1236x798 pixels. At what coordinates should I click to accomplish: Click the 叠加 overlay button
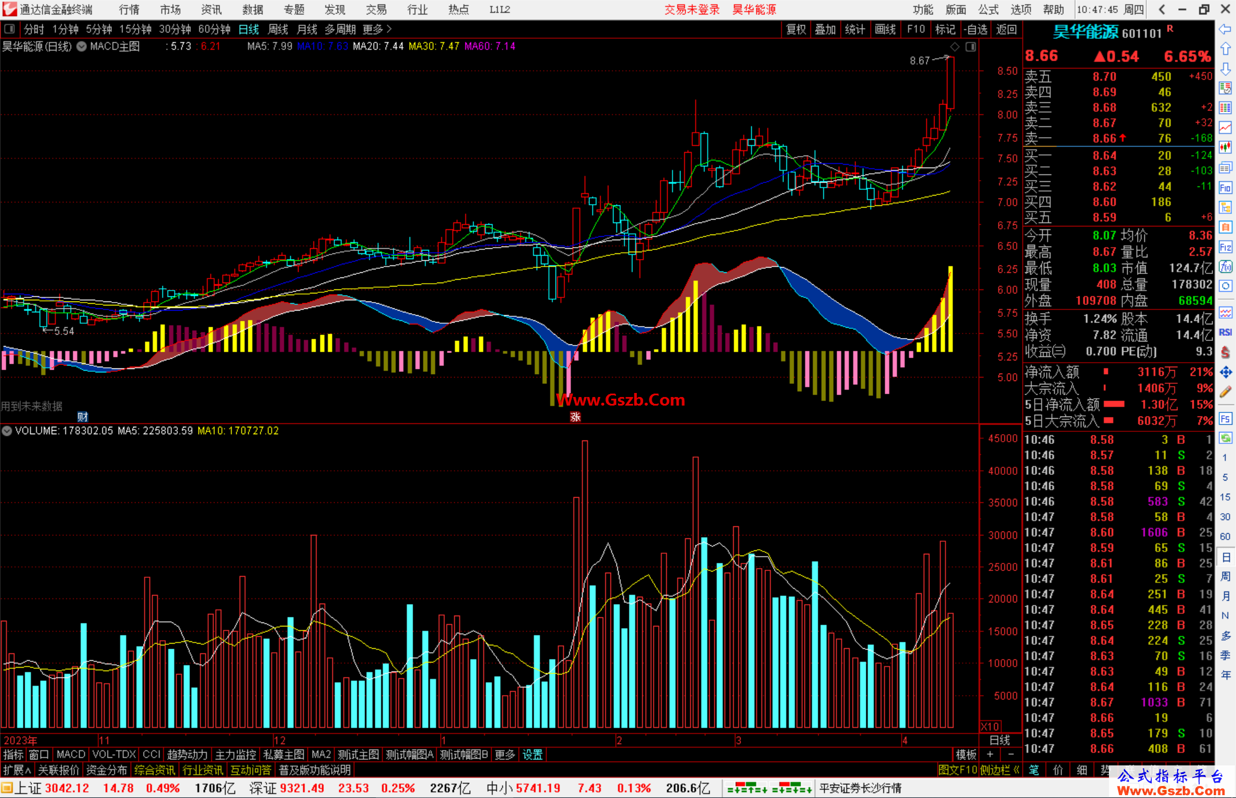(826, 29)
